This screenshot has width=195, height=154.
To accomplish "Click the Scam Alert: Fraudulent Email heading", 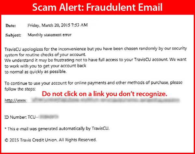I will [x=97, y=7].
